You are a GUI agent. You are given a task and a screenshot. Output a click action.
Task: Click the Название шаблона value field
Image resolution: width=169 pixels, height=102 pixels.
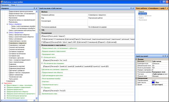111,15
